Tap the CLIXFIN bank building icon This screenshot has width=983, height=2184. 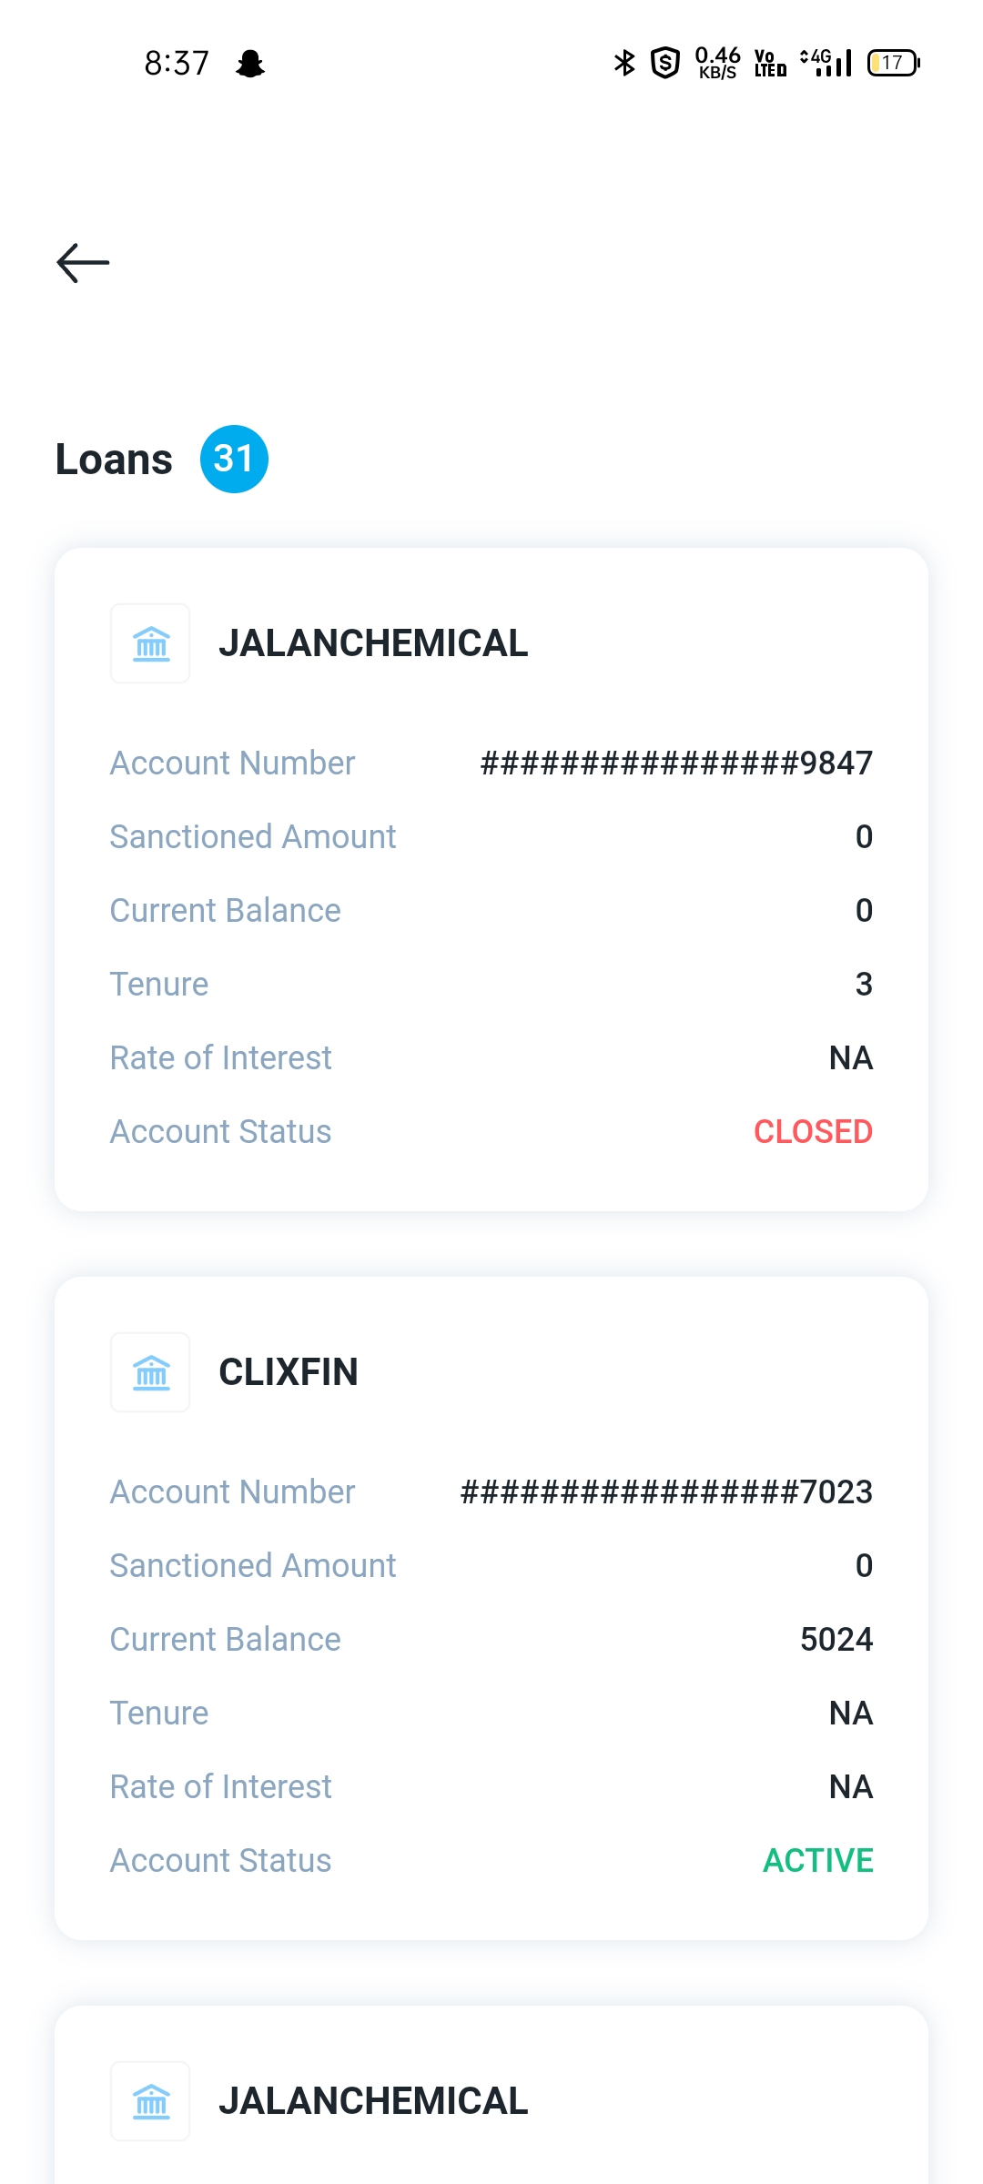tap(150, 1372)
